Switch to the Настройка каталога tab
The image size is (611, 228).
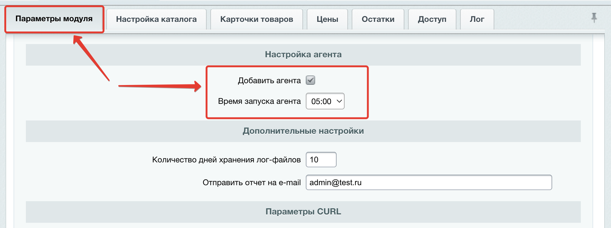(x=156, y=19)
